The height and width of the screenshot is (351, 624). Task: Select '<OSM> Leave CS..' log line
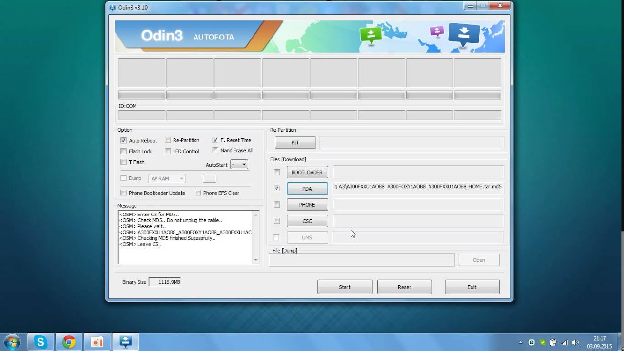140,244
